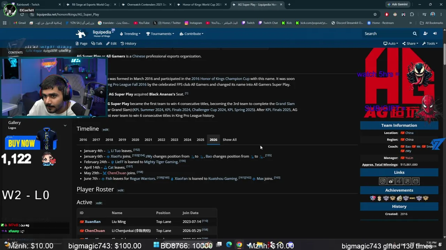Show more bookmarks with the overflow chevron
This screenshot has width=446, height=250.
(410, 23)
